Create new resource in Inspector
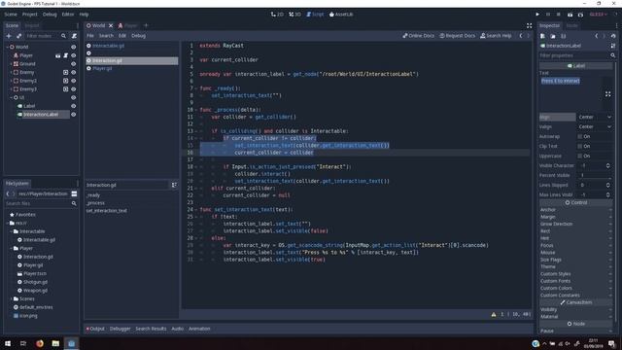The image size is (622, 350). (x=542, y=36)
